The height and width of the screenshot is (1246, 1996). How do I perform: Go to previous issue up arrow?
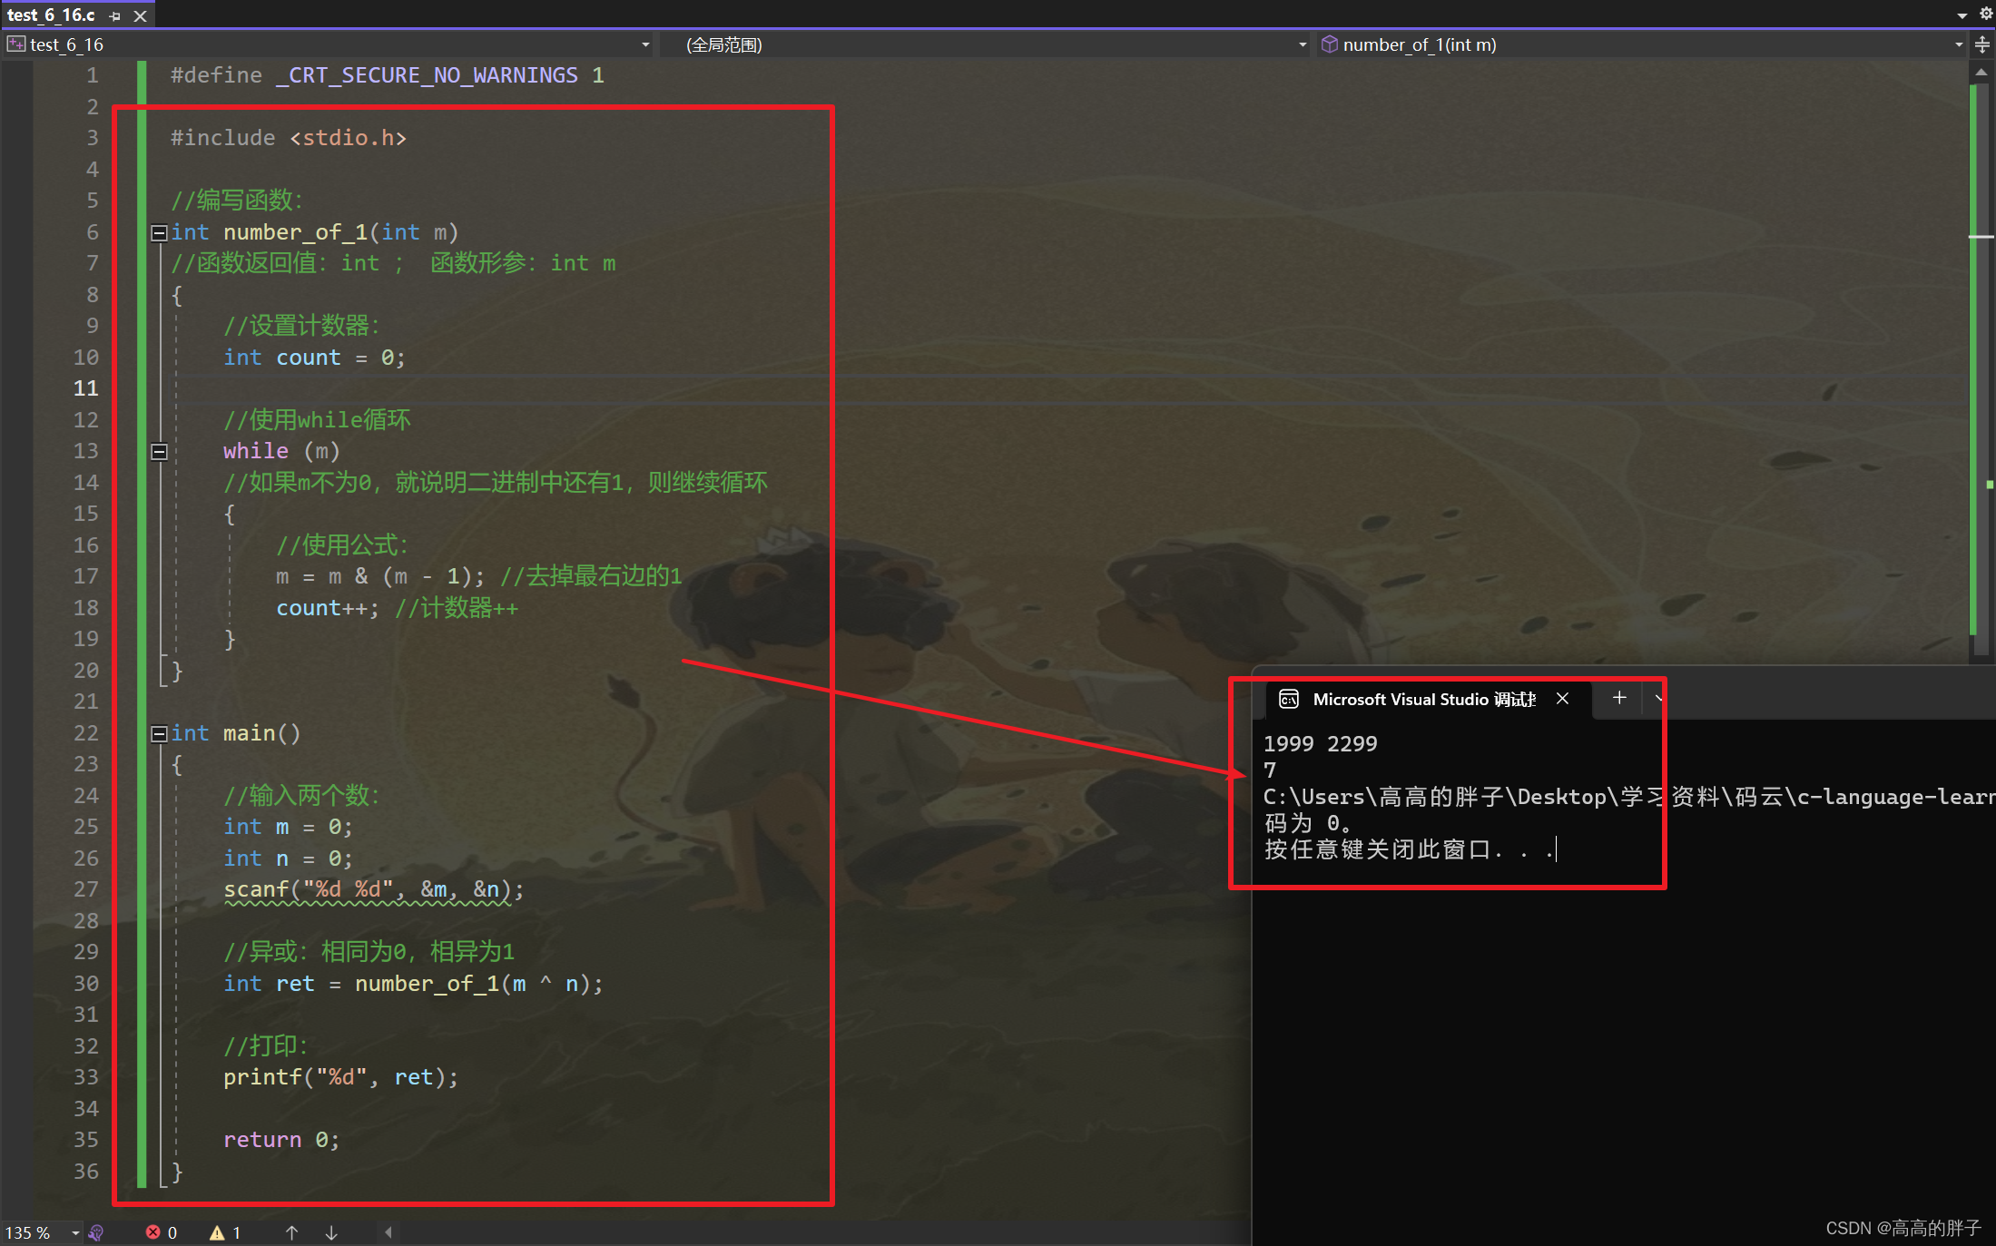pos(291,1232)
